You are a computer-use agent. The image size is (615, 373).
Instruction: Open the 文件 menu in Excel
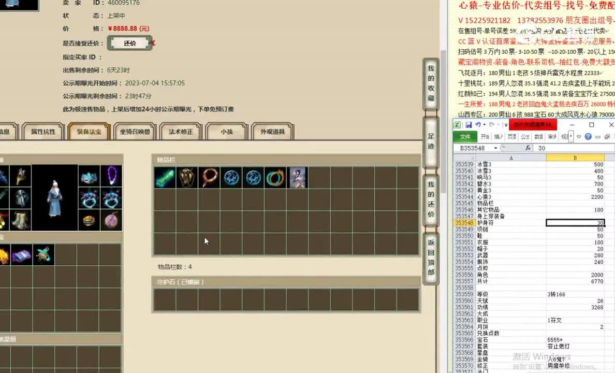pyautogui.click(x=466, y=137)
